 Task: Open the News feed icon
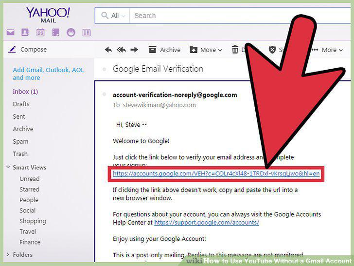point(86,33)
